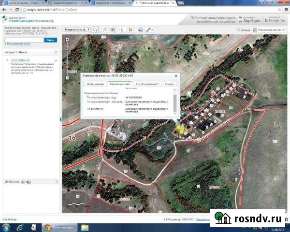Click the print map toolbar icon
The width and height of the screenshot is (290, 232).
click(140, 29)
